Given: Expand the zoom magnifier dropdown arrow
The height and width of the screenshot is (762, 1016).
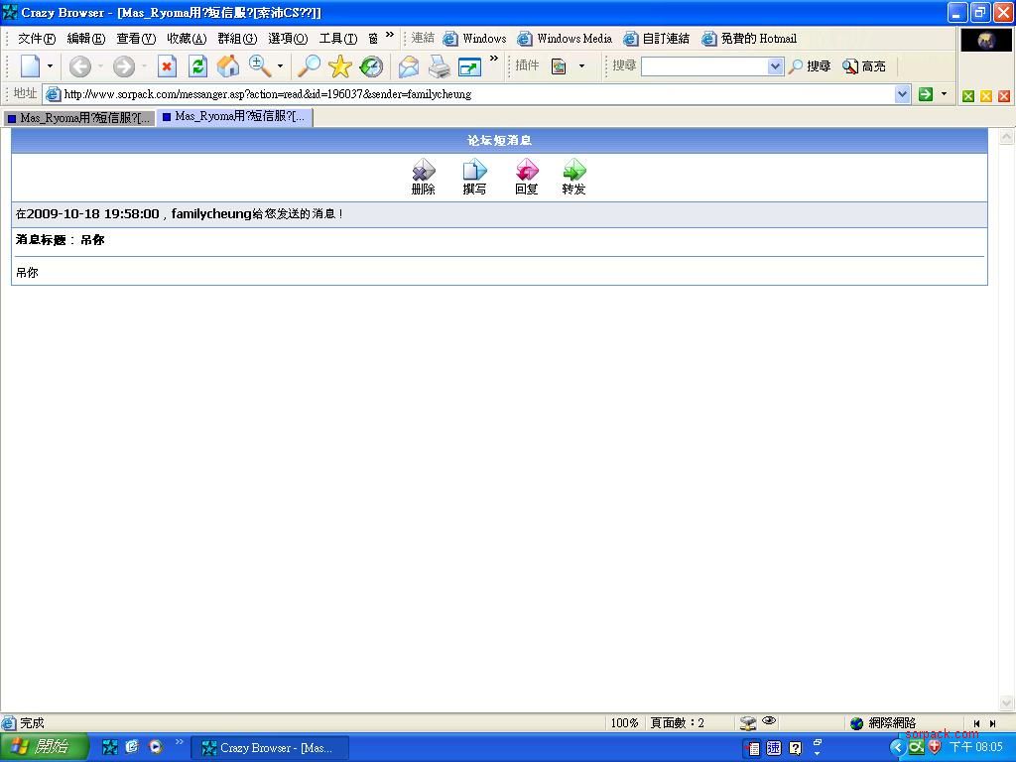Looking at the screenshot, I should (x=280, y=66).
